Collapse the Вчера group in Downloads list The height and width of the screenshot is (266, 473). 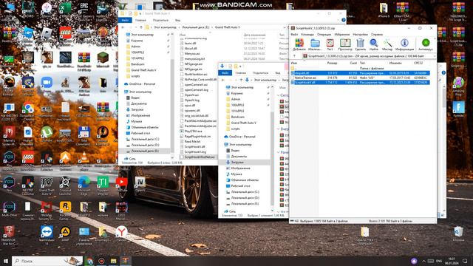point(279,129)
